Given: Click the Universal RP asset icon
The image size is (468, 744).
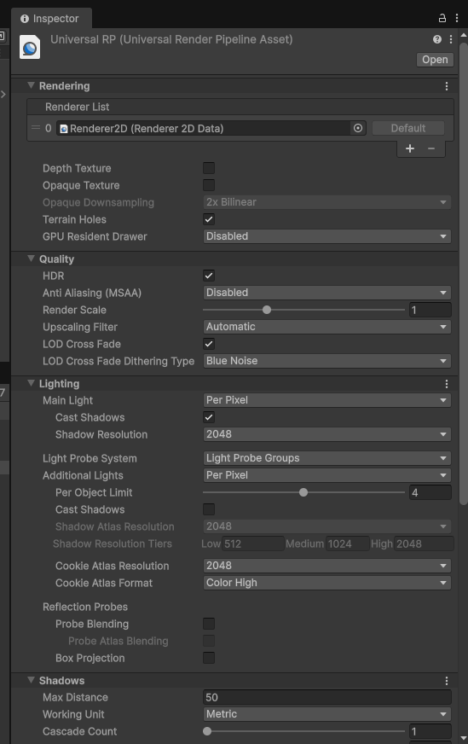Looking at the screenshot, I should (29, 48).
